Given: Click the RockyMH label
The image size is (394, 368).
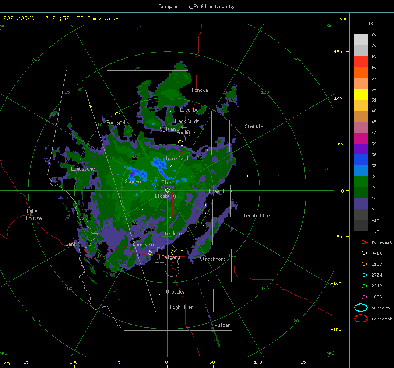Looking at the screenshot, I should [116, 123].
